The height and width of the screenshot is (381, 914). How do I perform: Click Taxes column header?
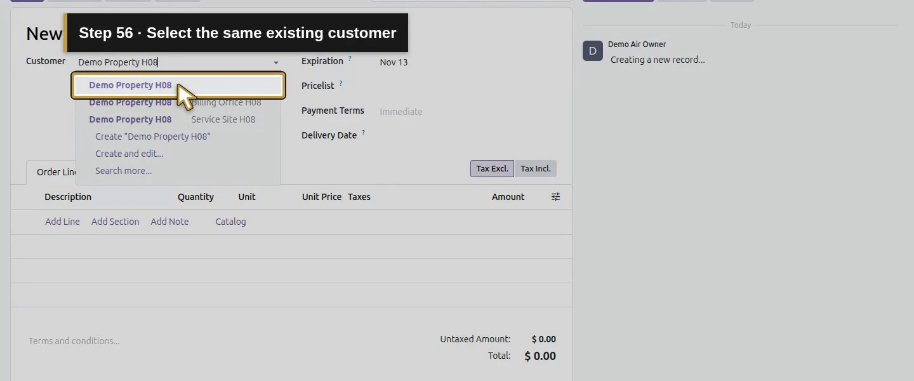359,197
